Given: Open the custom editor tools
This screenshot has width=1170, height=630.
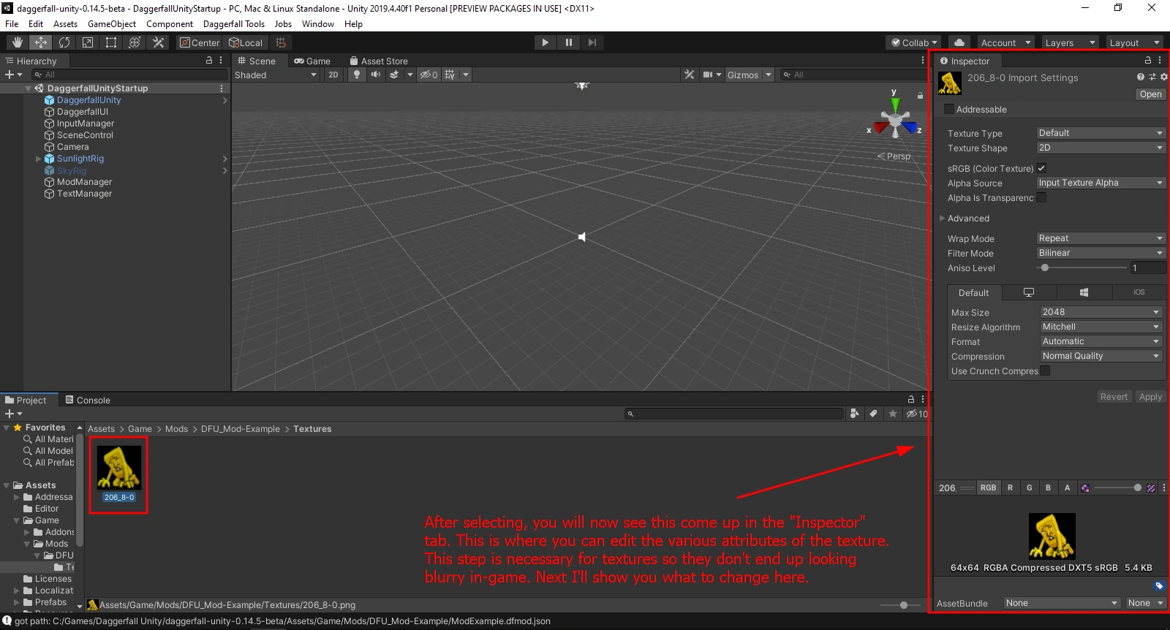Looking at the screenshot, I should pos(158,42).
